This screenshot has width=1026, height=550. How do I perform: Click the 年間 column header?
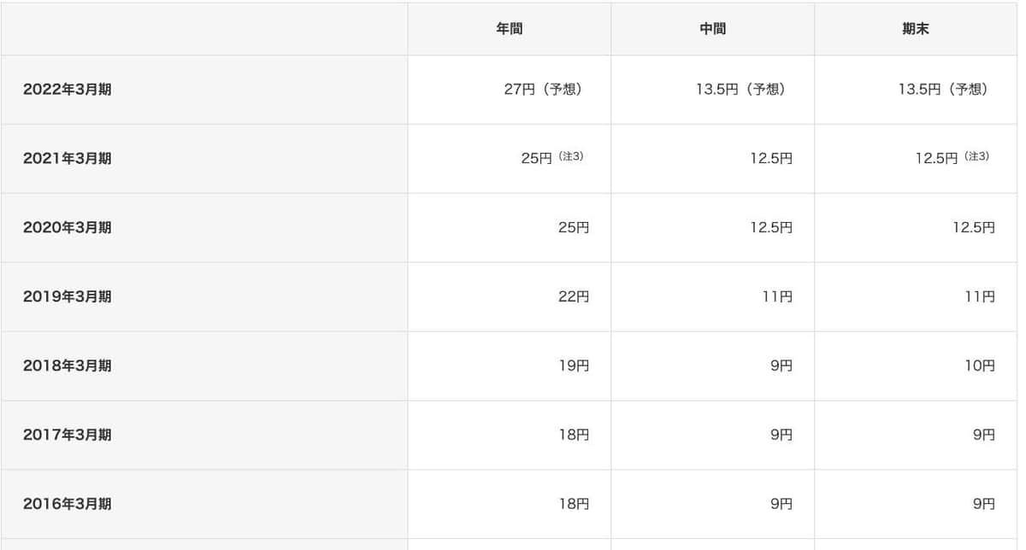coord(509,29)
